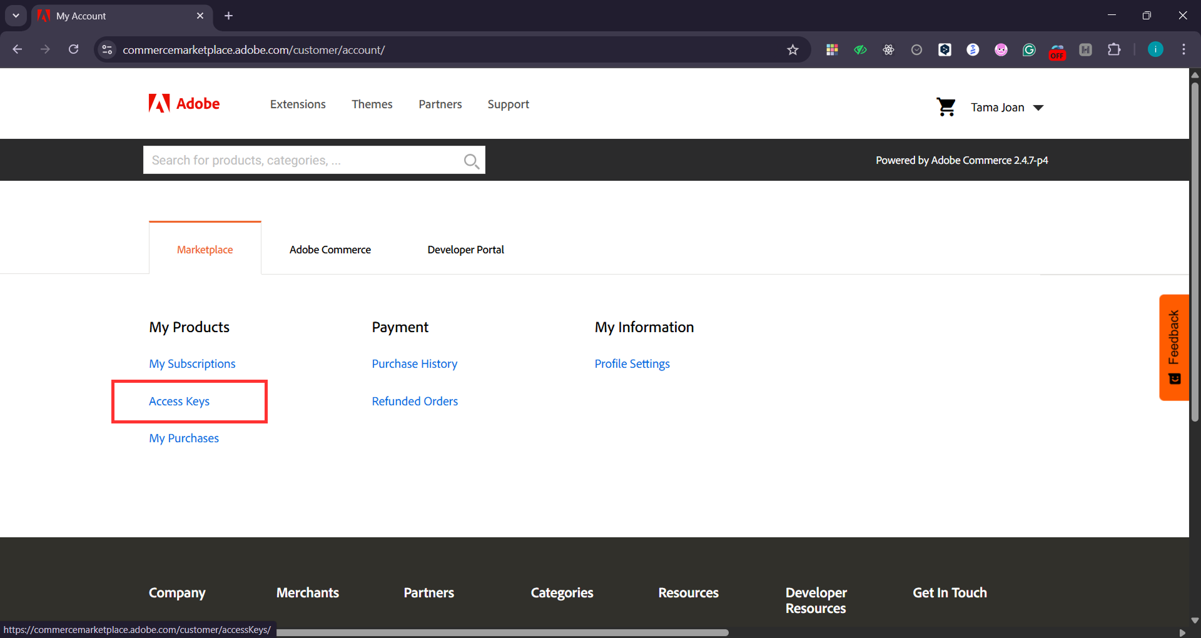The width and height of the screenshot is (1201, 638).
Task: Click the green eye-slash extension icon
Action: point(860,49)
